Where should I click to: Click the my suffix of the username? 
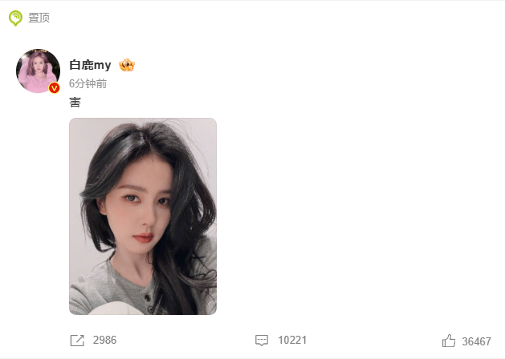(x=103, y=66)
